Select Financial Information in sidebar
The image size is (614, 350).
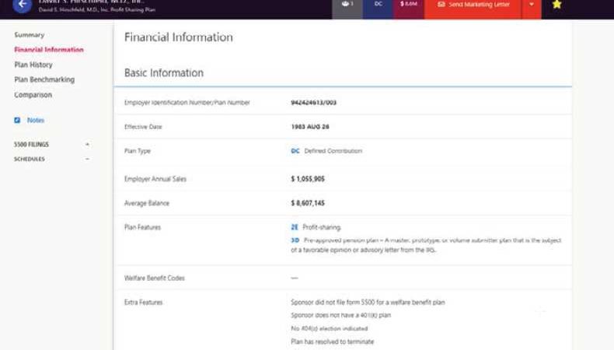pyautogui.click(x=49, y=50)
